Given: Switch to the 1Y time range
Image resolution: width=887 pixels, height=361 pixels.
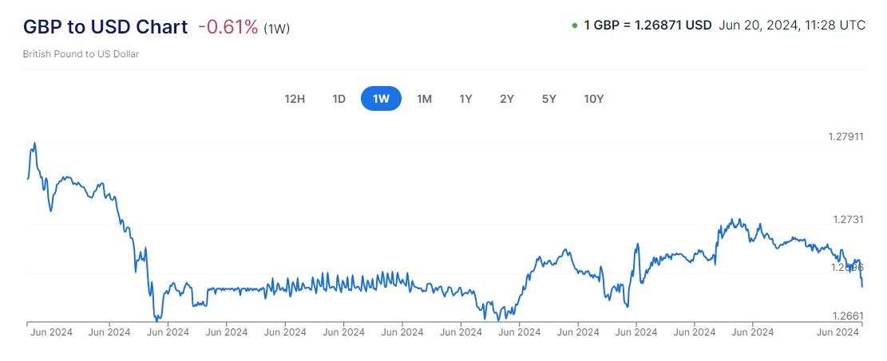Looking at the screenshot, I should [466, 99].
